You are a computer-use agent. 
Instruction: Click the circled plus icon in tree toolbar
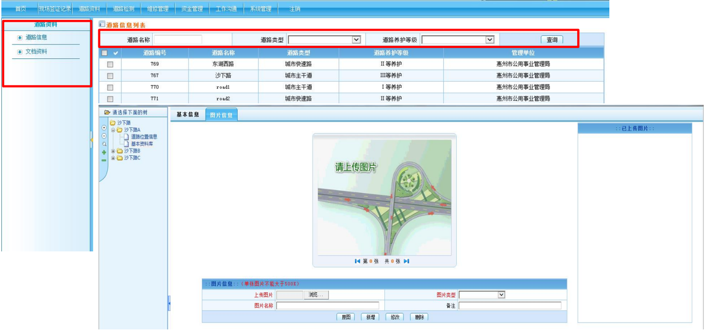click(x=104, y=128)
